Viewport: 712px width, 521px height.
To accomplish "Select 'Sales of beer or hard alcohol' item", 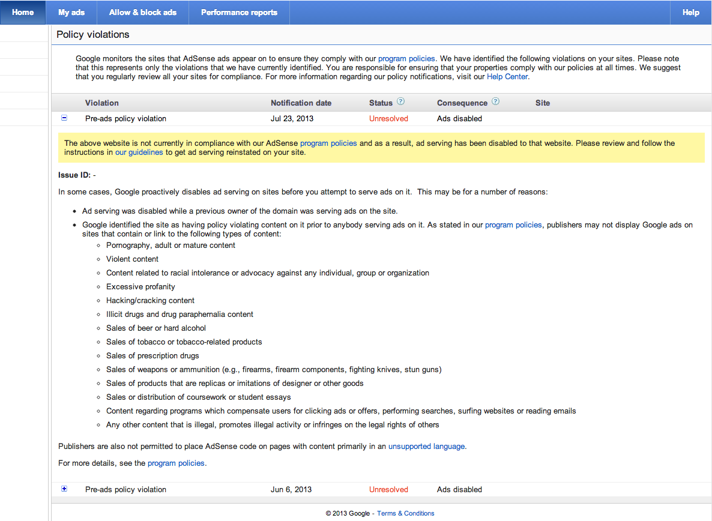I will (155, 328).
